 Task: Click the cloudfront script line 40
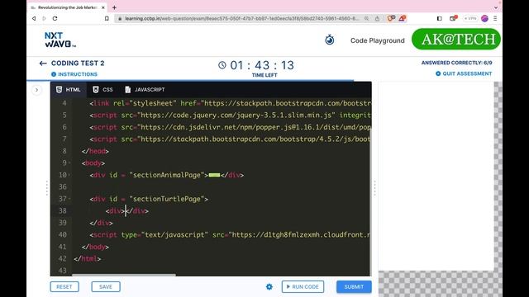click(230, 234)
